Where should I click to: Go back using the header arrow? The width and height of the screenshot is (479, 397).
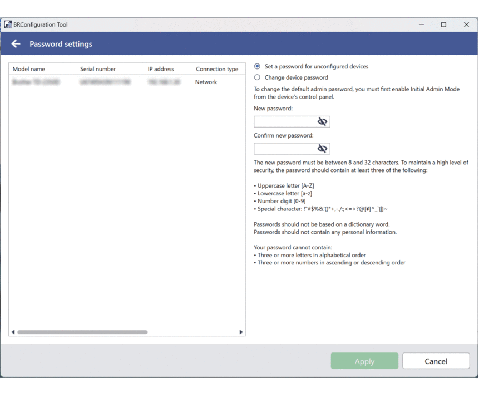coord(16,44)
